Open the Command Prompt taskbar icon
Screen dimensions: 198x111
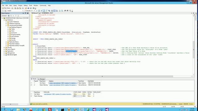coord(62,109)
